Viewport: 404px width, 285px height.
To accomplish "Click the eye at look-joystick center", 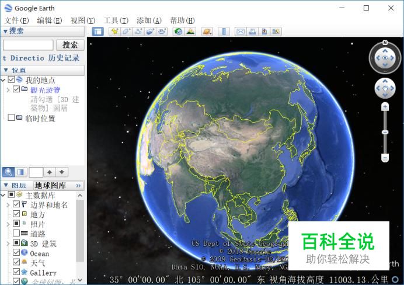I will 385,58.
